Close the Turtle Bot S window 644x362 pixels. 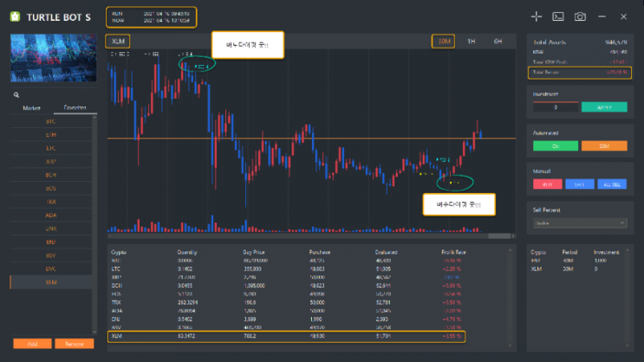623,16
